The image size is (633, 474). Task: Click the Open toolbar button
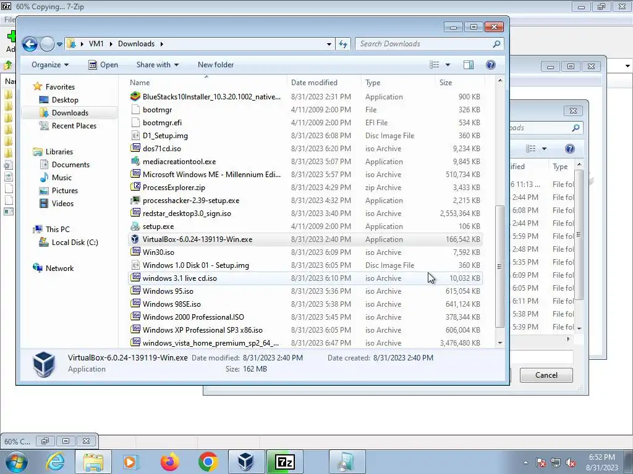pos(103,65)
